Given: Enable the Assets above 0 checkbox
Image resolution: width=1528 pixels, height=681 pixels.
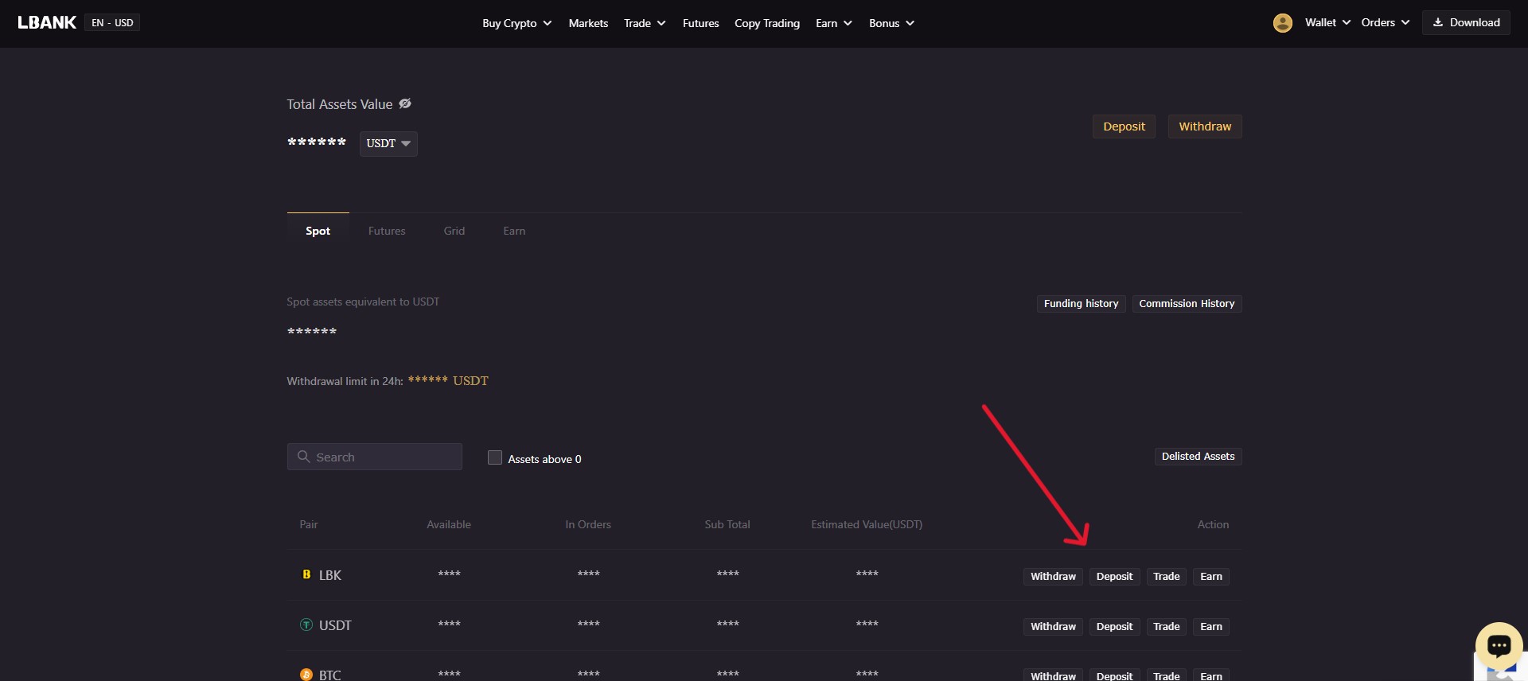Looking at the screenshot, I should 495,457.
